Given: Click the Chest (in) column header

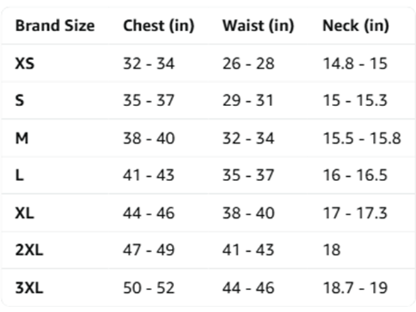Looking at the screenshot, I should 158,26.
